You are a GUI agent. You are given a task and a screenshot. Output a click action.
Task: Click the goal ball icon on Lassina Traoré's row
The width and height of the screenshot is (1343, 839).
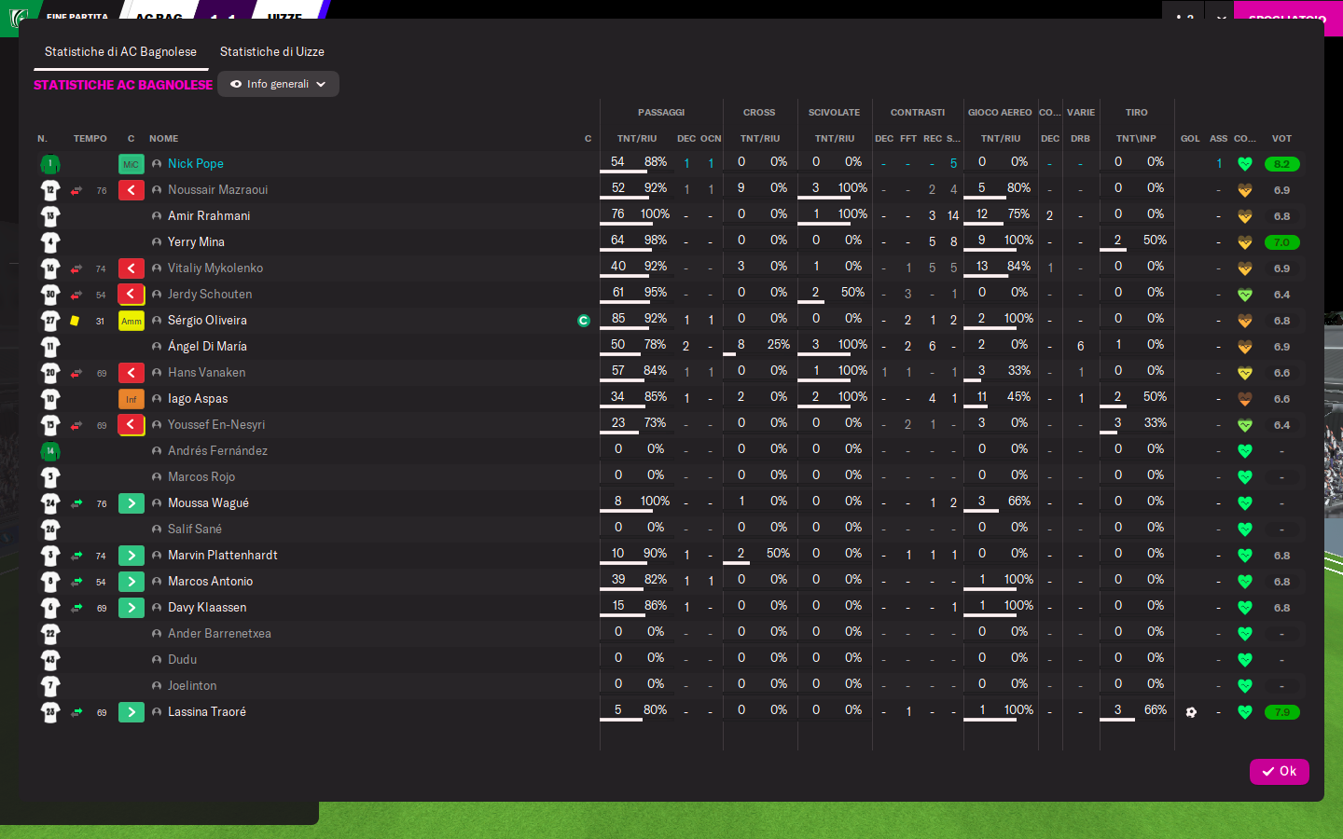(1191, 712)
